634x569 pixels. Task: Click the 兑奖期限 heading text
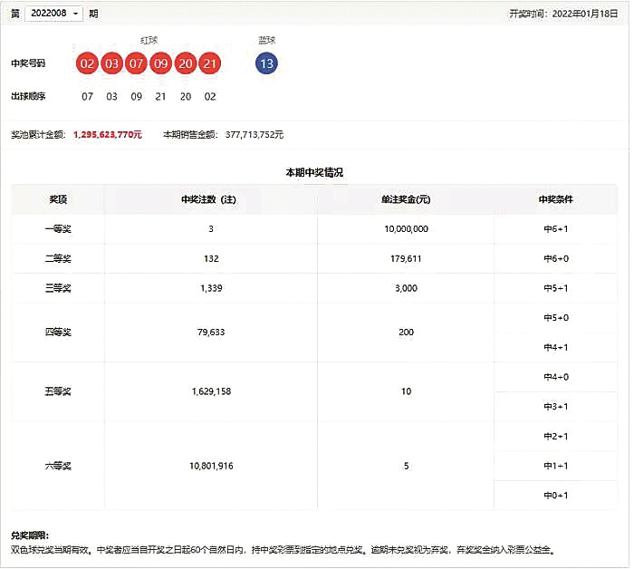pos(29,535)
